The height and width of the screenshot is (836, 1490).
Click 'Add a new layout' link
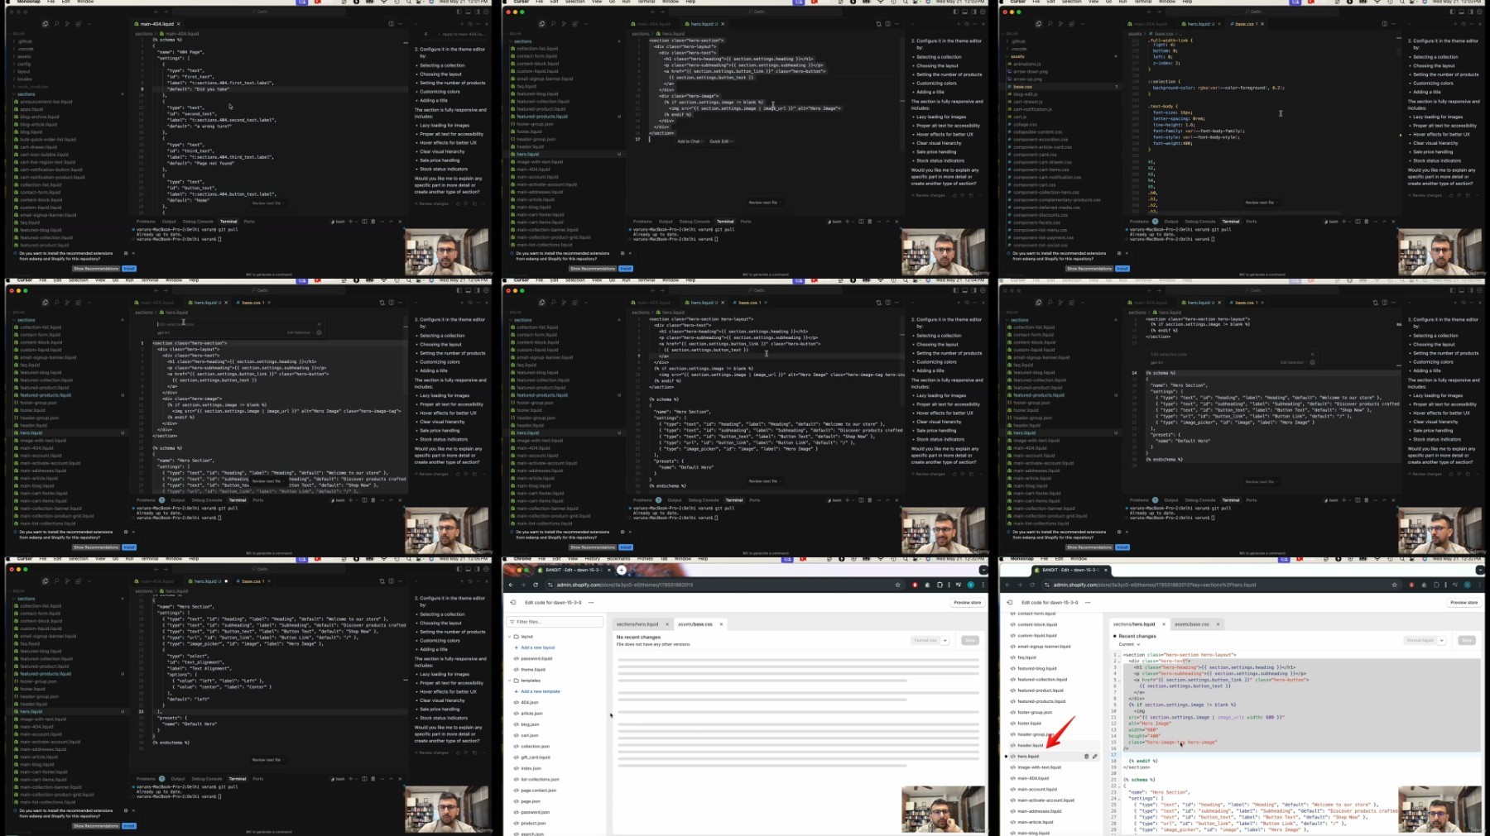pyautogui.click(x=538, y=647)
